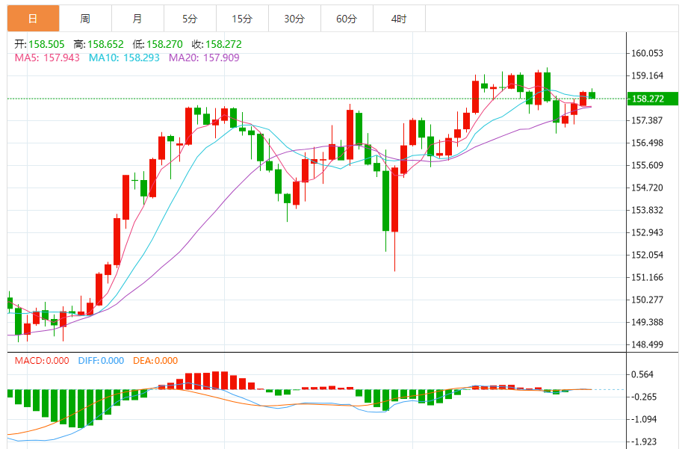Click the DEA:0.000 indicator label
The image size is (685, 449).
click(155, 361)
